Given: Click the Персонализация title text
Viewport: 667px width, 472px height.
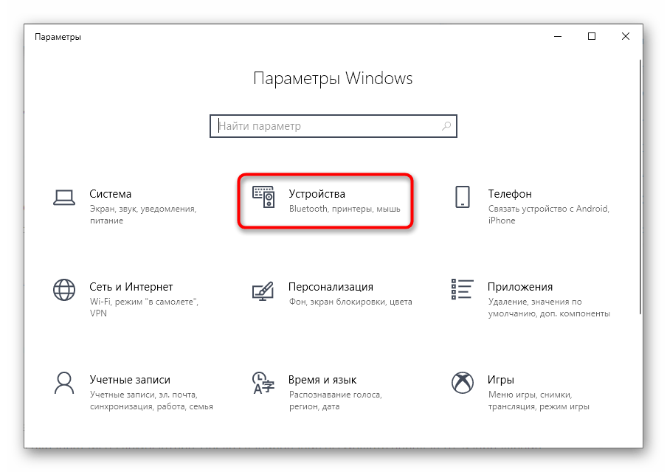Looking at the screenshot, I should click(x=331, y=287).
